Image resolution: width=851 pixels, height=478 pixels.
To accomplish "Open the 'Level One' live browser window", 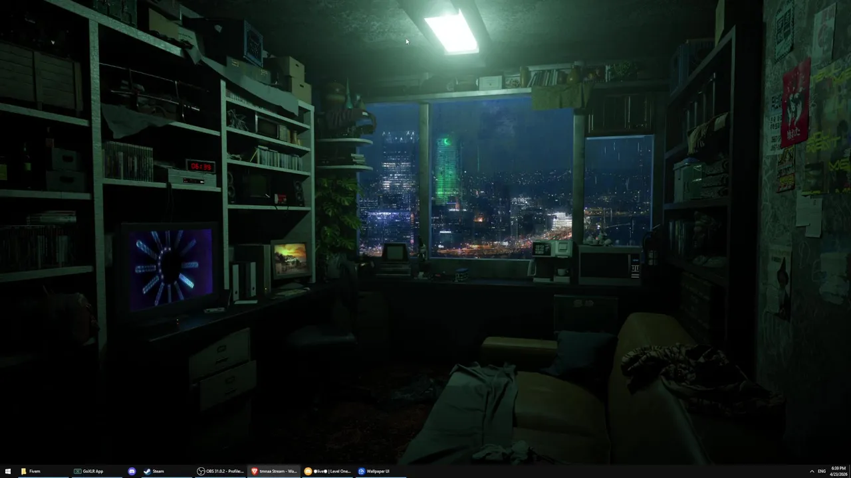I will [x=328, y=471].
